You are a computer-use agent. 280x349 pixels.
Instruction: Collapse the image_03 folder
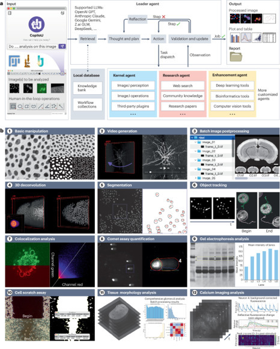tap(196, 160)
